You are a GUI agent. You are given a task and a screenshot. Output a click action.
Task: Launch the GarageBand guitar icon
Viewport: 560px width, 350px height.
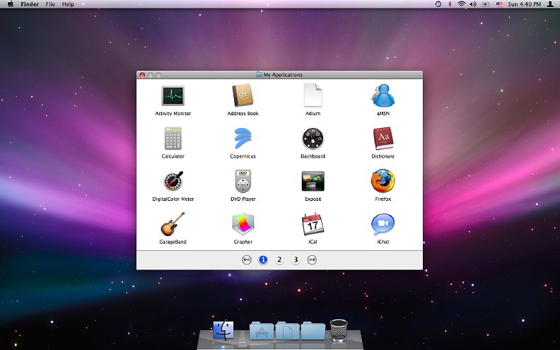173,224
